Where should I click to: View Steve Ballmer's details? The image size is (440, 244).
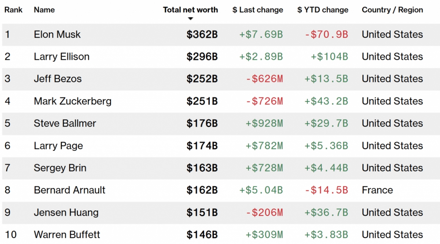[65, 124]
